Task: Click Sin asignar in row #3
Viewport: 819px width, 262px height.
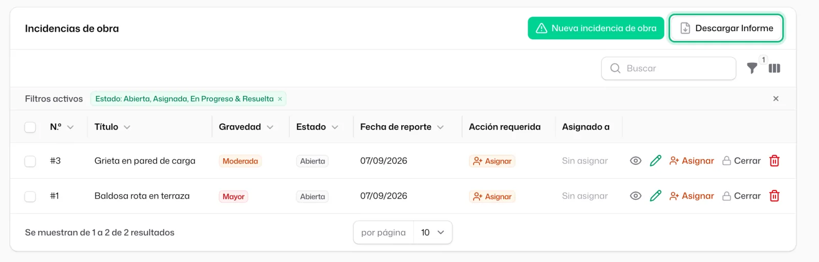Action: coord(585,161)
